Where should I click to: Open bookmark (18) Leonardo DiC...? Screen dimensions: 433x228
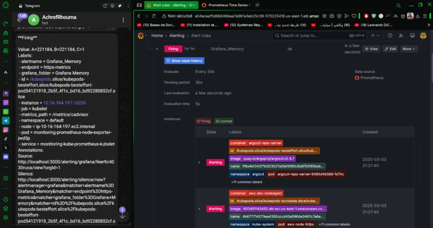point(373,25)
